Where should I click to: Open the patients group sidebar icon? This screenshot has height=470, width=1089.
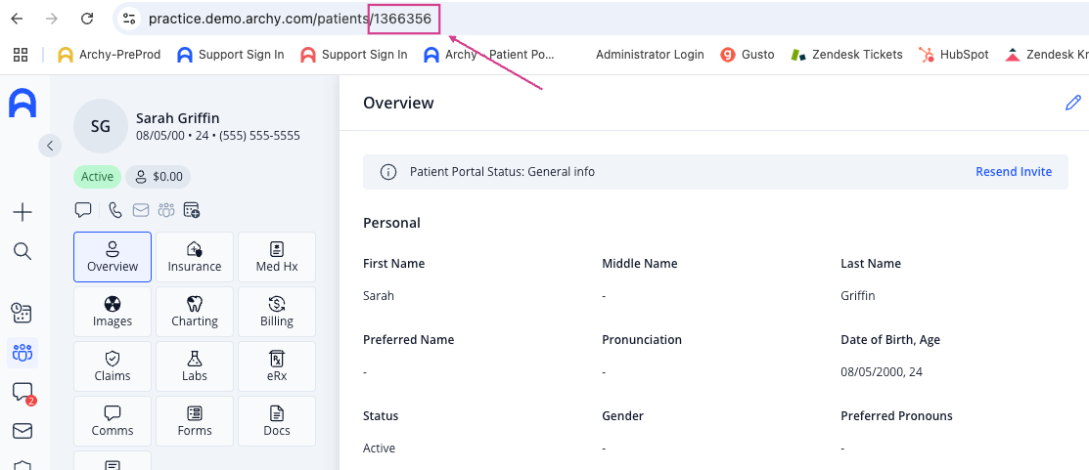23,353
